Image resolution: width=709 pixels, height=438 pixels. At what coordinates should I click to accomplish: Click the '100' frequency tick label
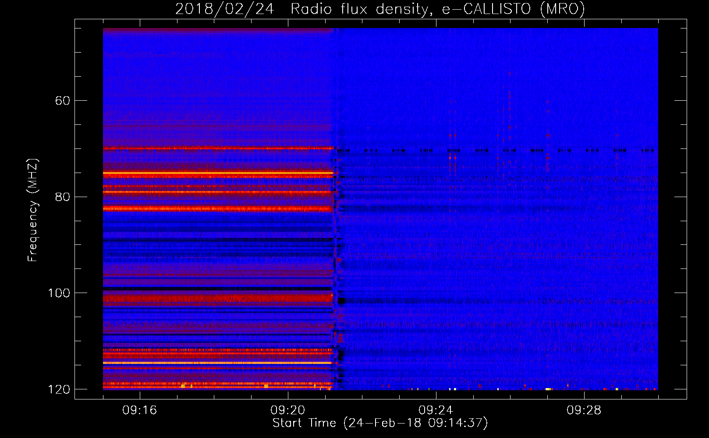59,293
